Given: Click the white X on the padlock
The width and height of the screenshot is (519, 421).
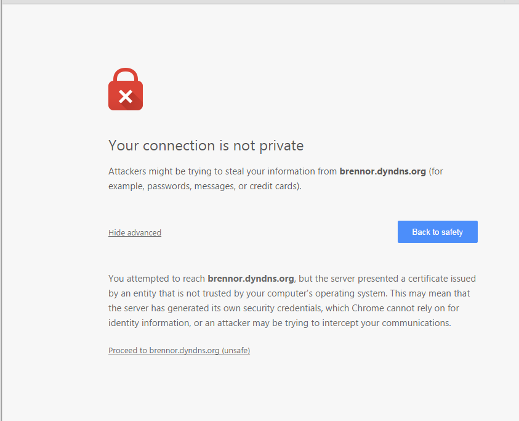Looking at the screenshot, I should 126,96.
